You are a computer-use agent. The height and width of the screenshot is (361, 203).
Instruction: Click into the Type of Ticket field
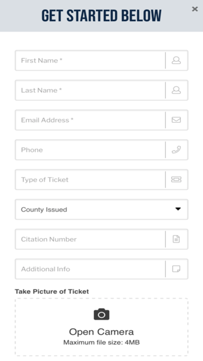coord(90,179)
